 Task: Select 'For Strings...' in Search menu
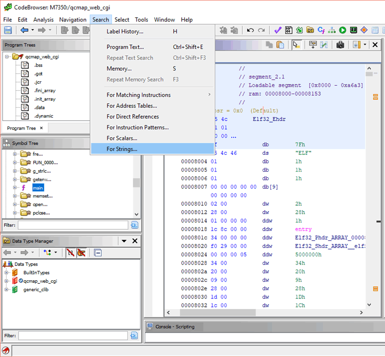pyautogui.click(x=122, y=149)
